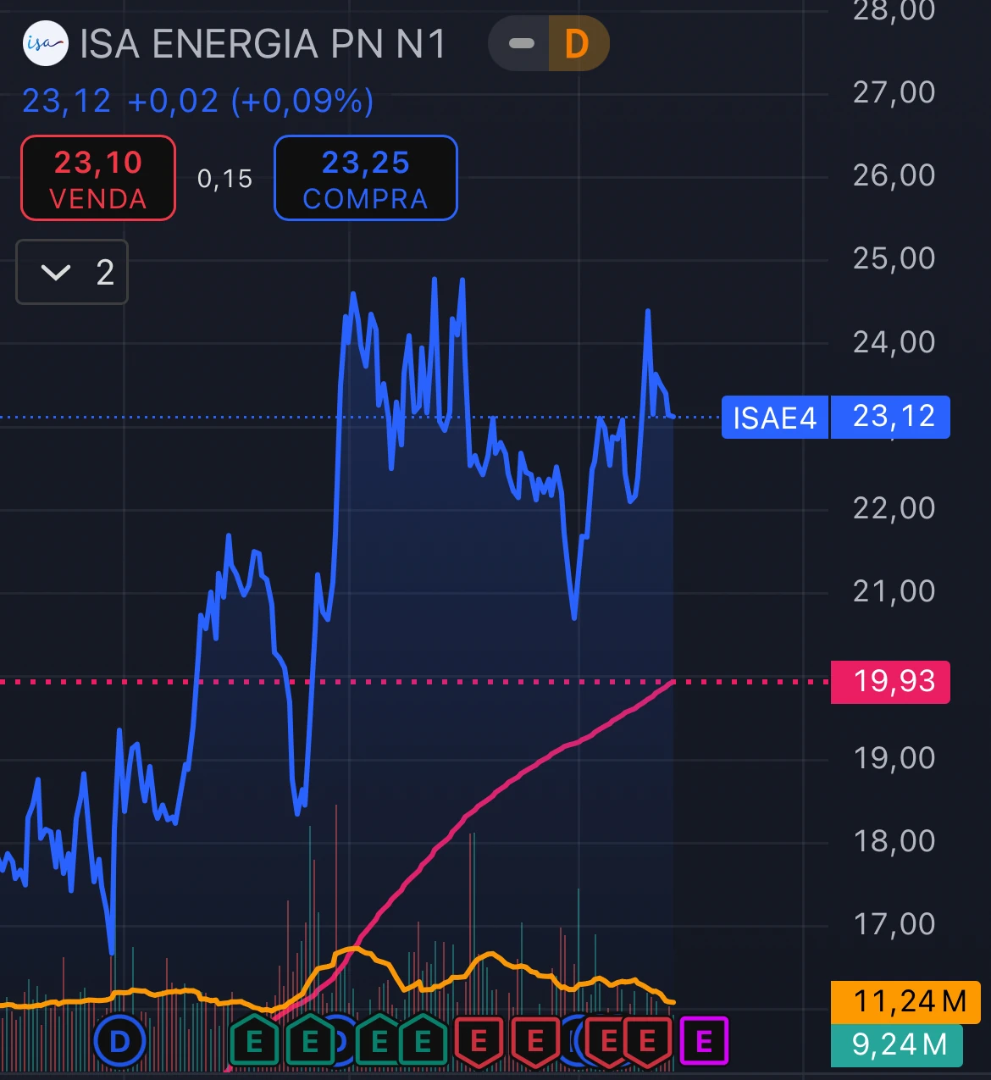The width and height of the screenshot is (991, 1080).
Task: Click the ISA Energia company logo
Action: (x=45, y=43)
